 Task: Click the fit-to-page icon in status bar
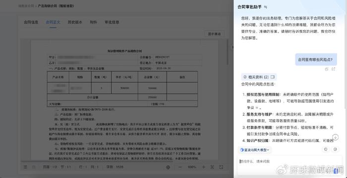click(212, 167)
